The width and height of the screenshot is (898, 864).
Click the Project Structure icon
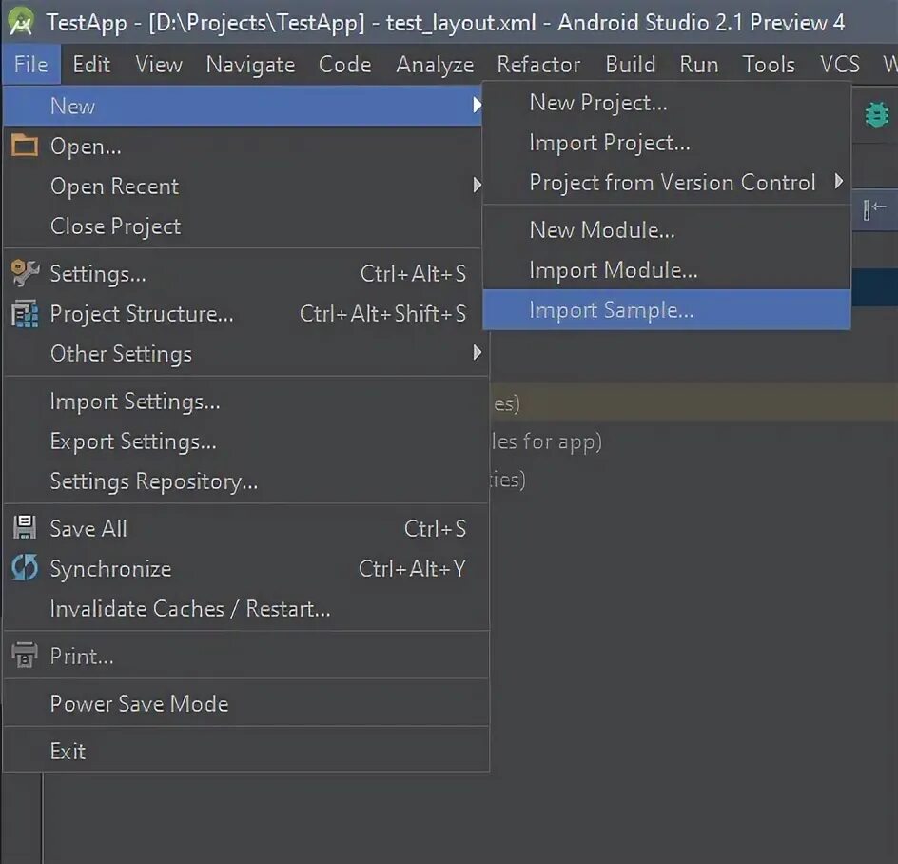click(x=24, y=313)
